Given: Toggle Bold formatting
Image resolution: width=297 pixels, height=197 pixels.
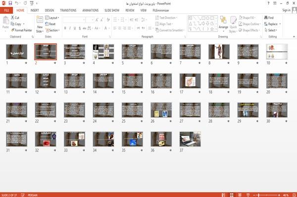Looking at the screenshot, I should coord(65,28).
